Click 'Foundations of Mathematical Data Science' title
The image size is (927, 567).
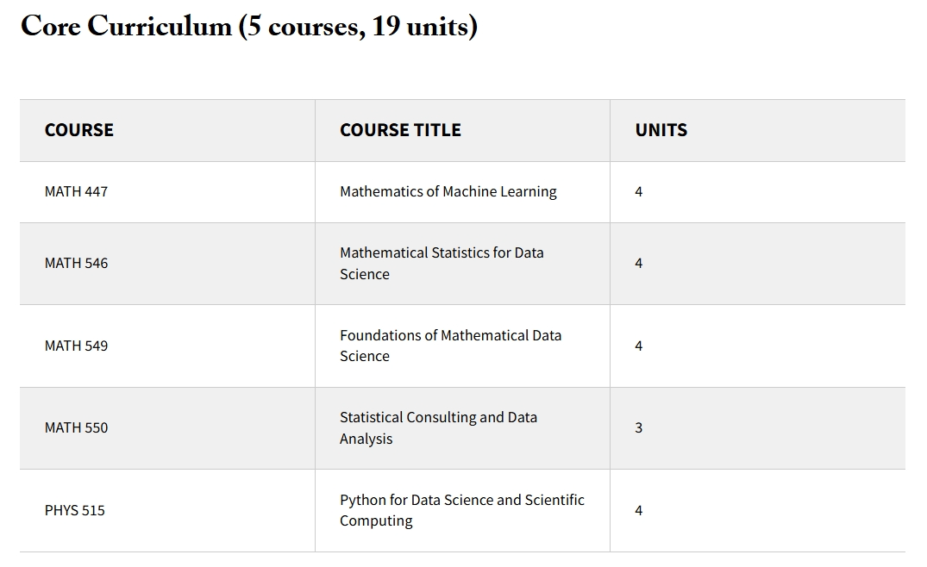[x=450, y=346]
